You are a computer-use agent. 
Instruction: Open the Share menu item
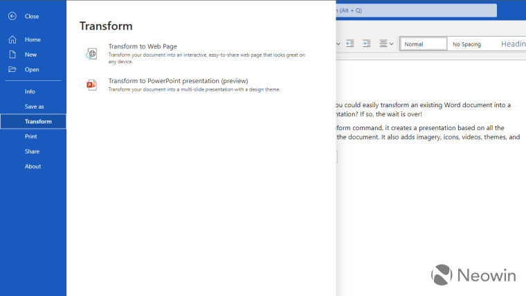[33, 151]
